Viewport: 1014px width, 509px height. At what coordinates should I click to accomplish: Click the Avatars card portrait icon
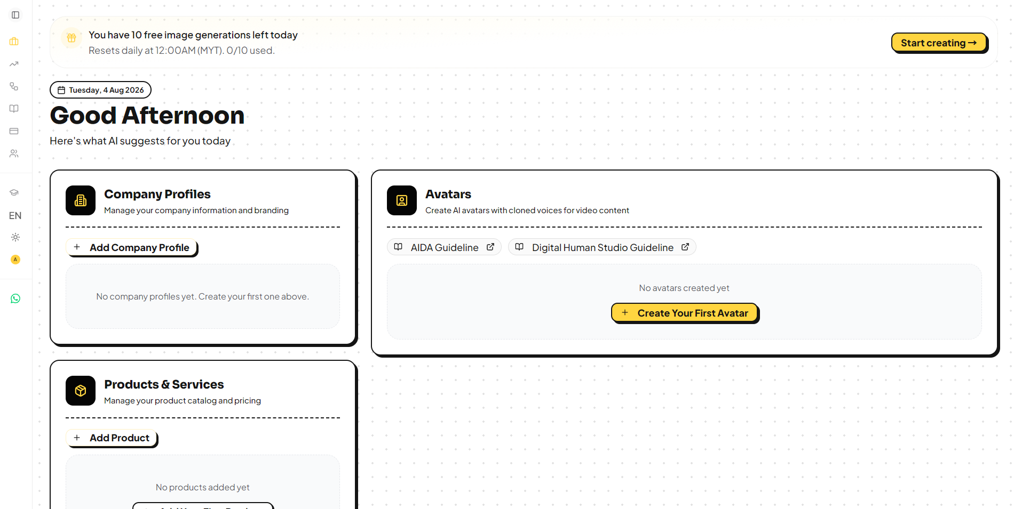coord(402,200)
